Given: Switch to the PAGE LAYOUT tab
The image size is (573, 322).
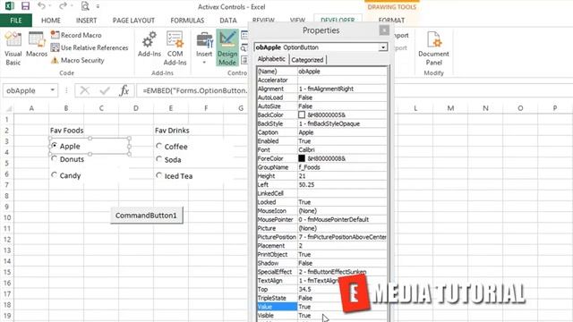Looking at the screenshot, I should 133,21.
